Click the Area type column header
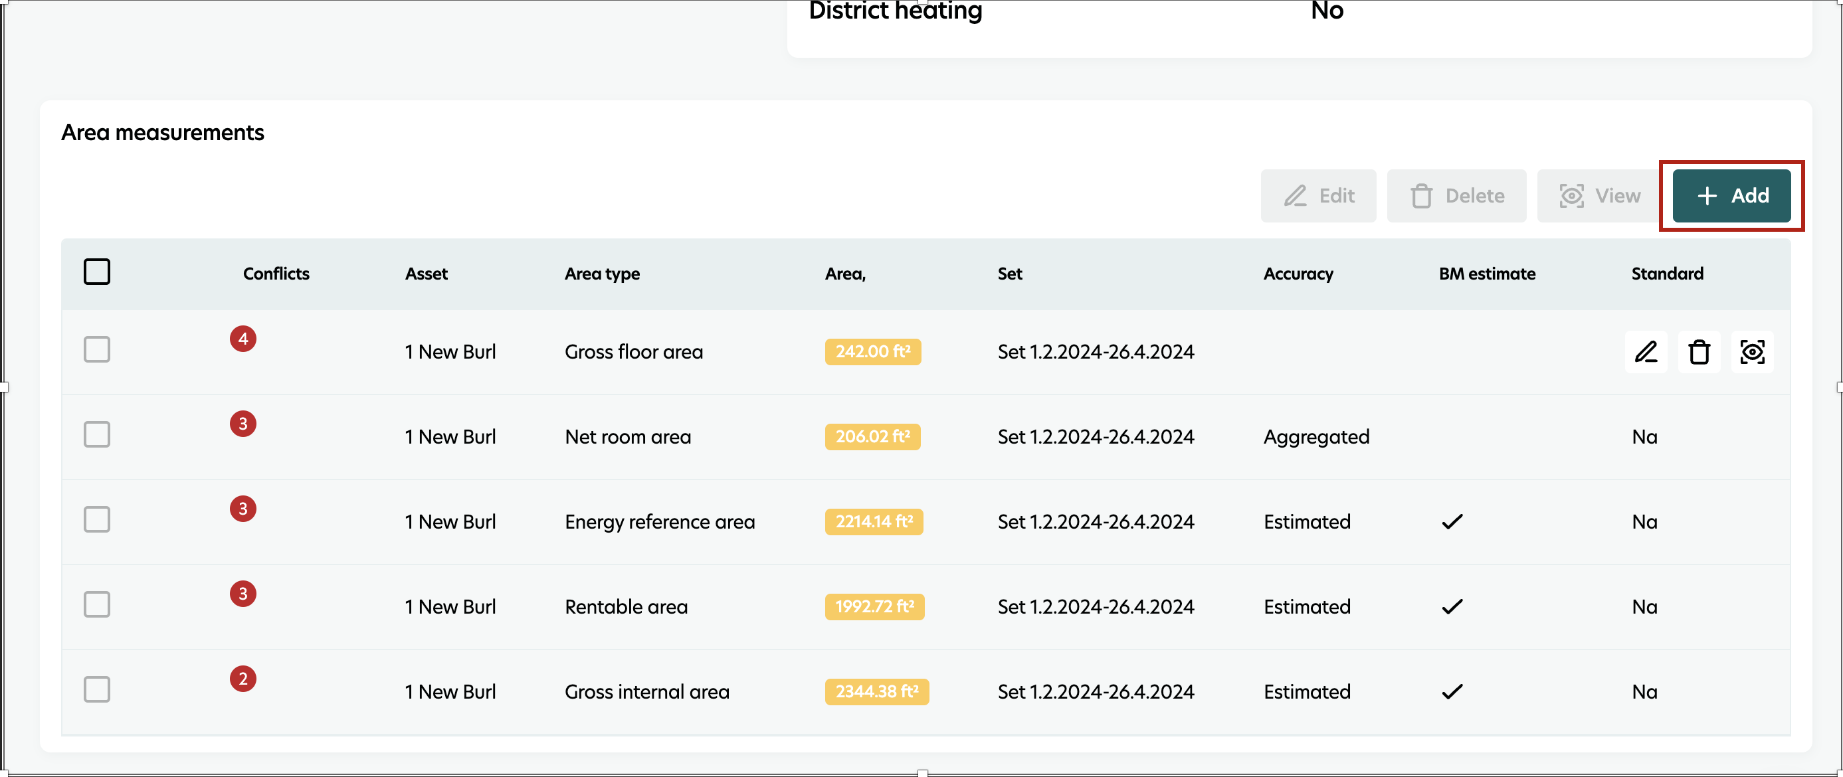 coord(603,274)
